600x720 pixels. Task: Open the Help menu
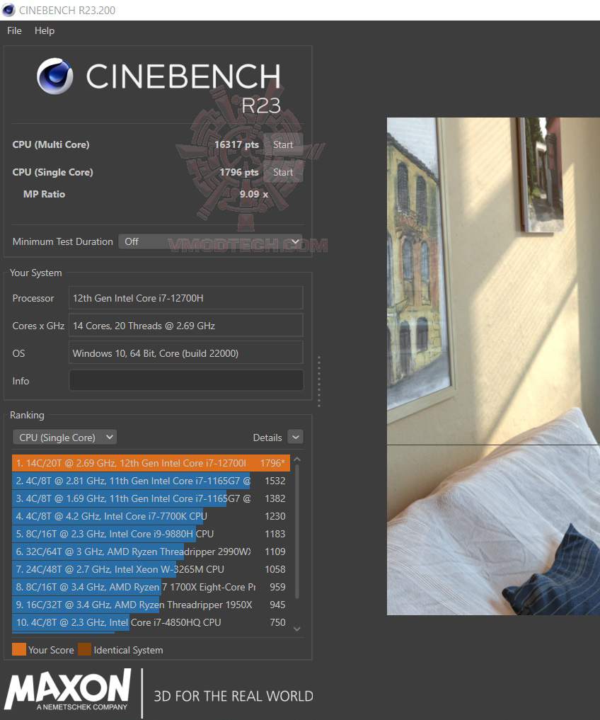(45, 30)
